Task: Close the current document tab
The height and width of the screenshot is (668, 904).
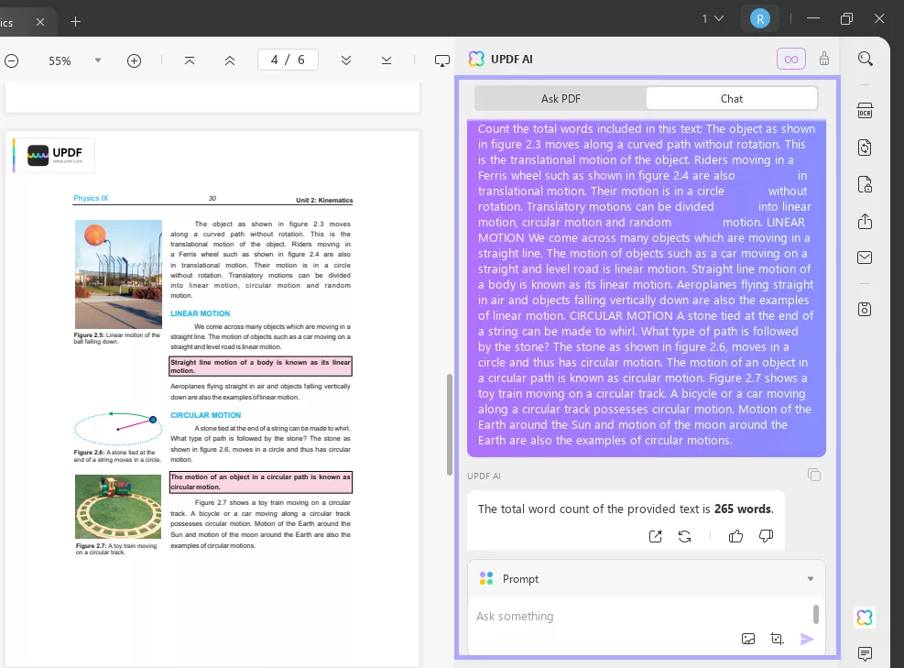Action: (40, 22)
